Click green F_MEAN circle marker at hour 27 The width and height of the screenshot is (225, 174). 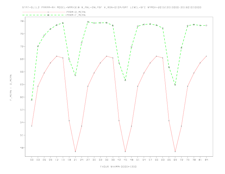coord(88,22)
